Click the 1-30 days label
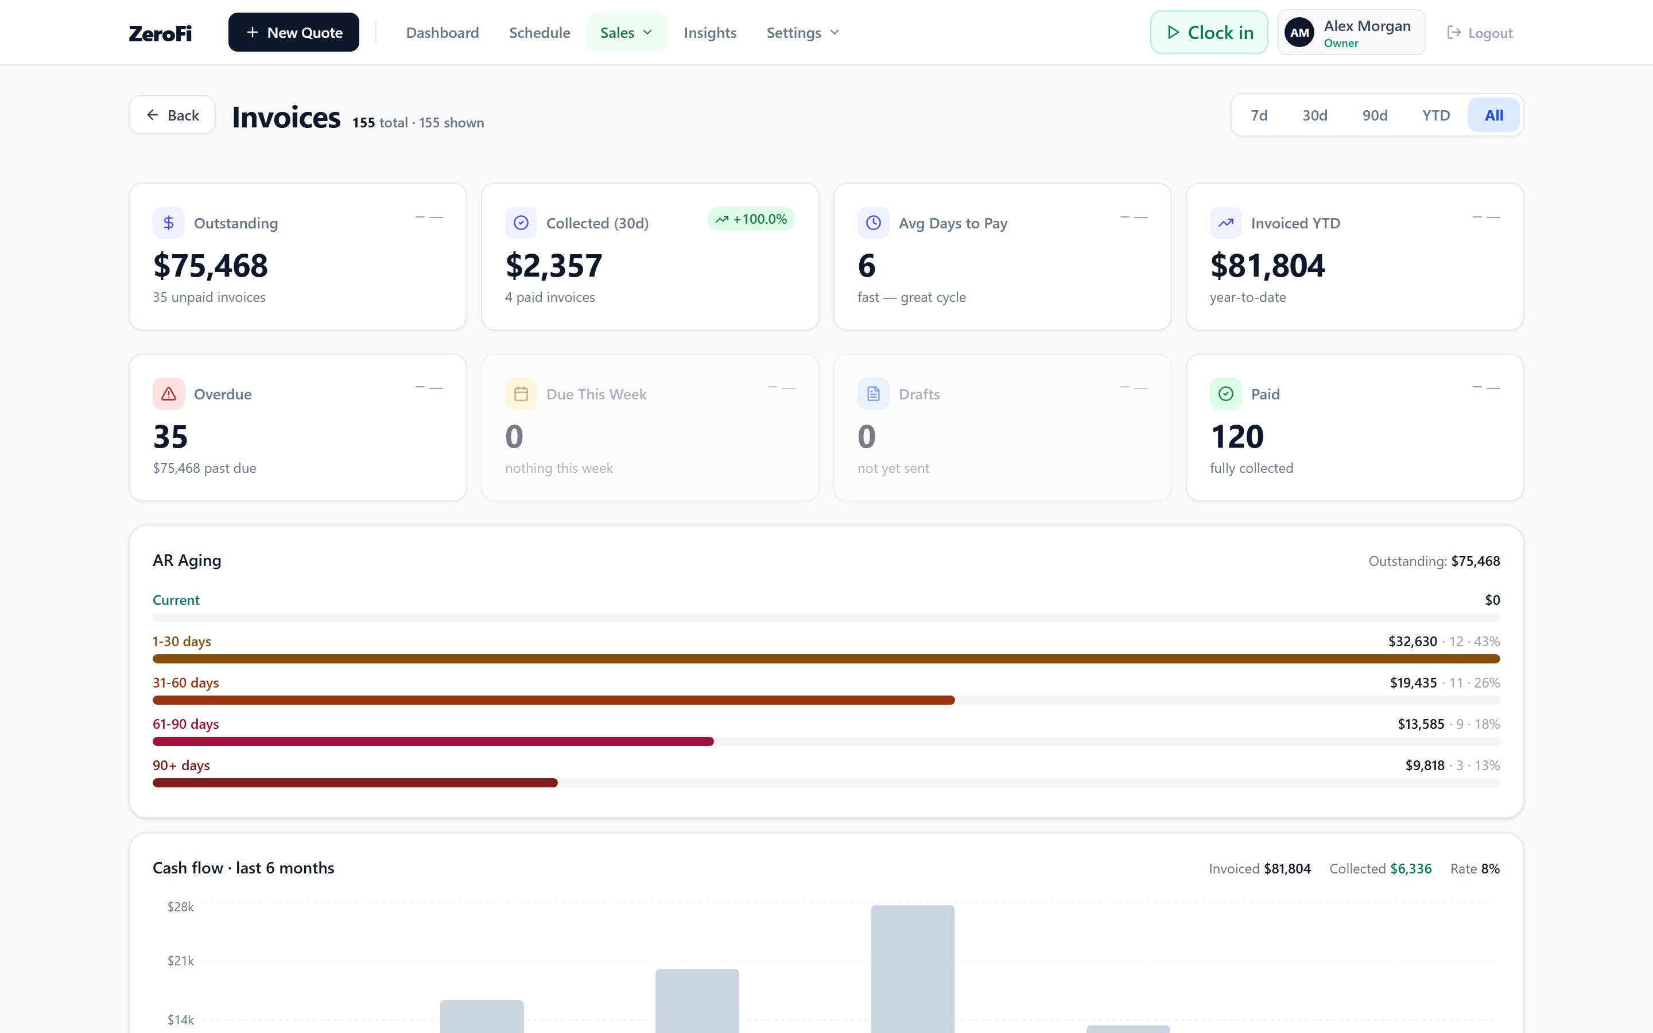 [182, 642]
